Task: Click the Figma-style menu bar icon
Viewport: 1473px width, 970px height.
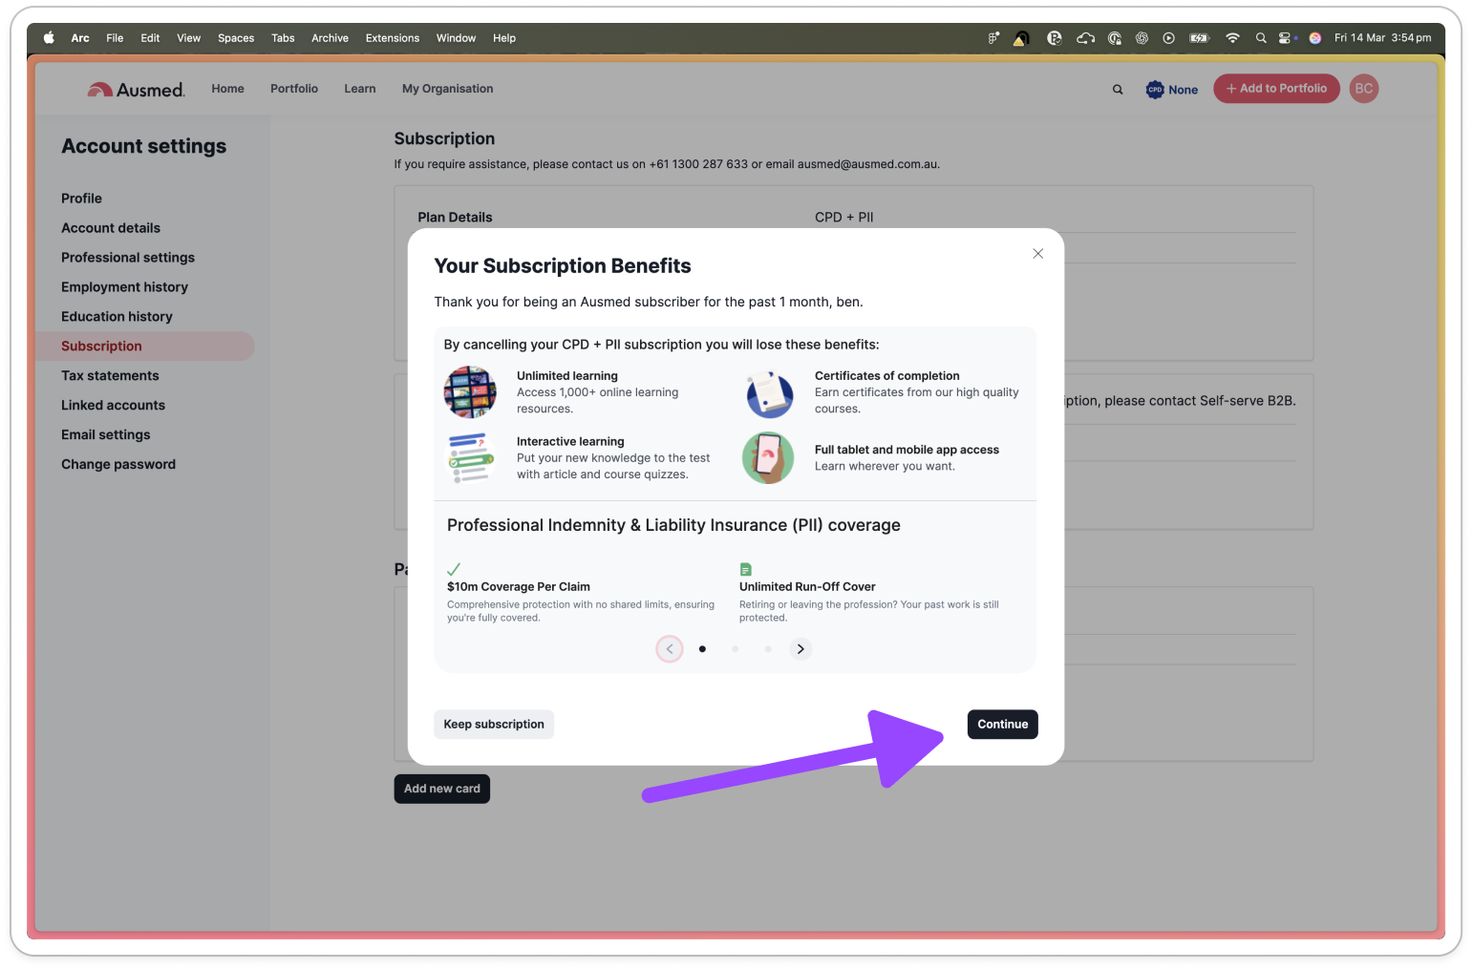Action: [x=993, y=38]
